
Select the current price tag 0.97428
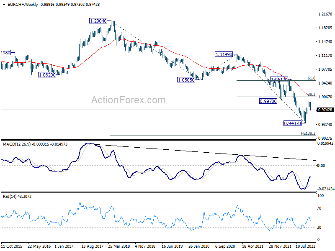(x=325, y=110)
